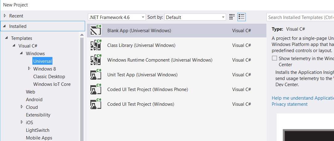Select the Extensibility tree item

pyautogui.click(x=38, y=115)
